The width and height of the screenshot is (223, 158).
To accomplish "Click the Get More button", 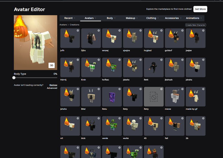I will [x=200, y=9].
